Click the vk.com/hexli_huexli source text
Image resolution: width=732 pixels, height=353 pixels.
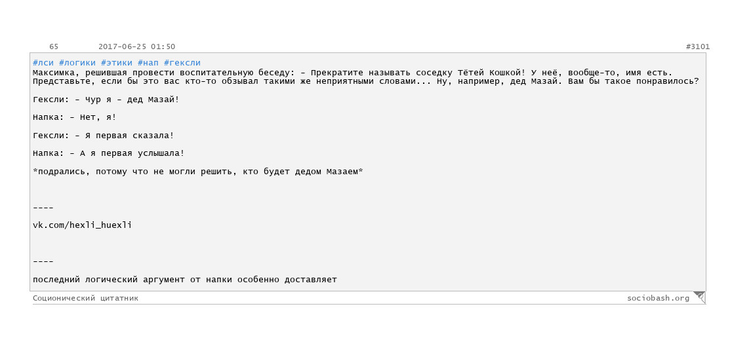click(82, 225)
